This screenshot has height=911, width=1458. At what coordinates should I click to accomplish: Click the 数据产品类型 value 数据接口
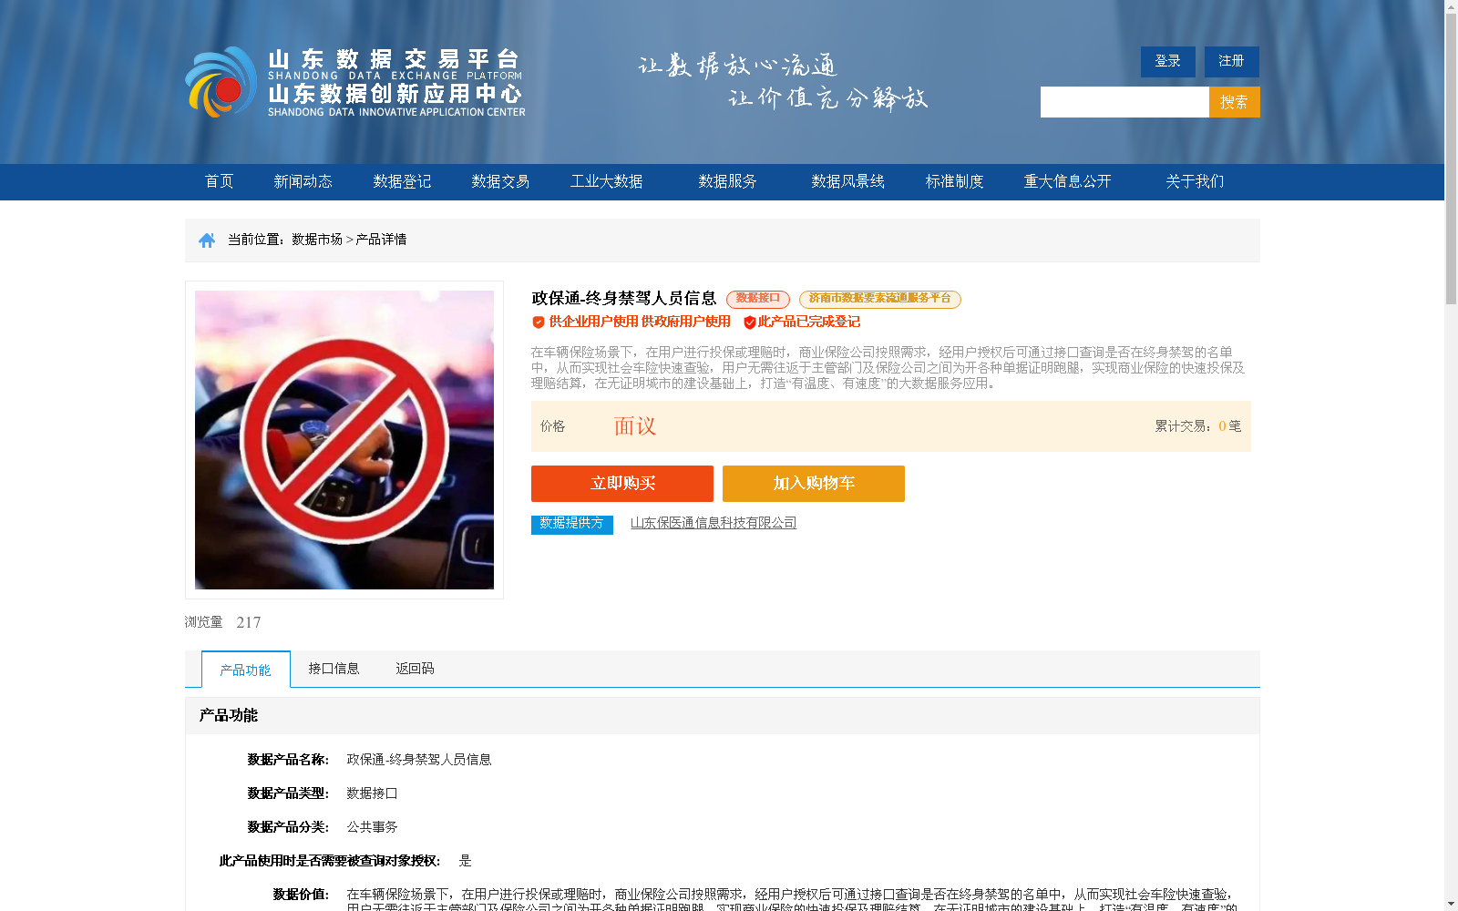372,793
